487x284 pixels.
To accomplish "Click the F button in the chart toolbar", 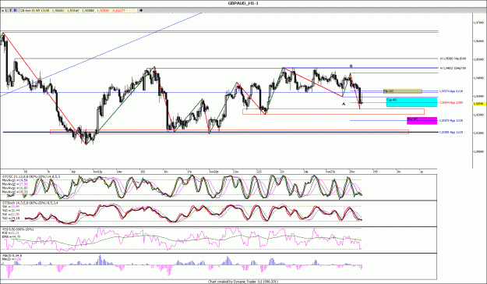I will pyautogui.click(x=11, y=11).
